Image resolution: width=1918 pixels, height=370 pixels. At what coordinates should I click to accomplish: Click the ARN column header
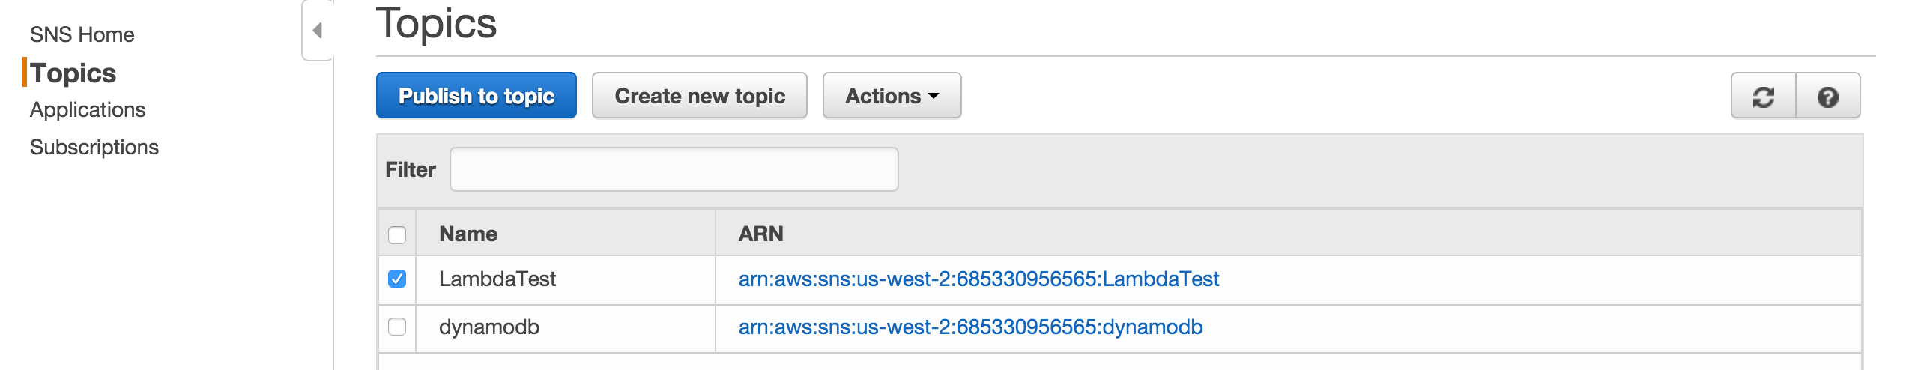(x=760, y=234)
